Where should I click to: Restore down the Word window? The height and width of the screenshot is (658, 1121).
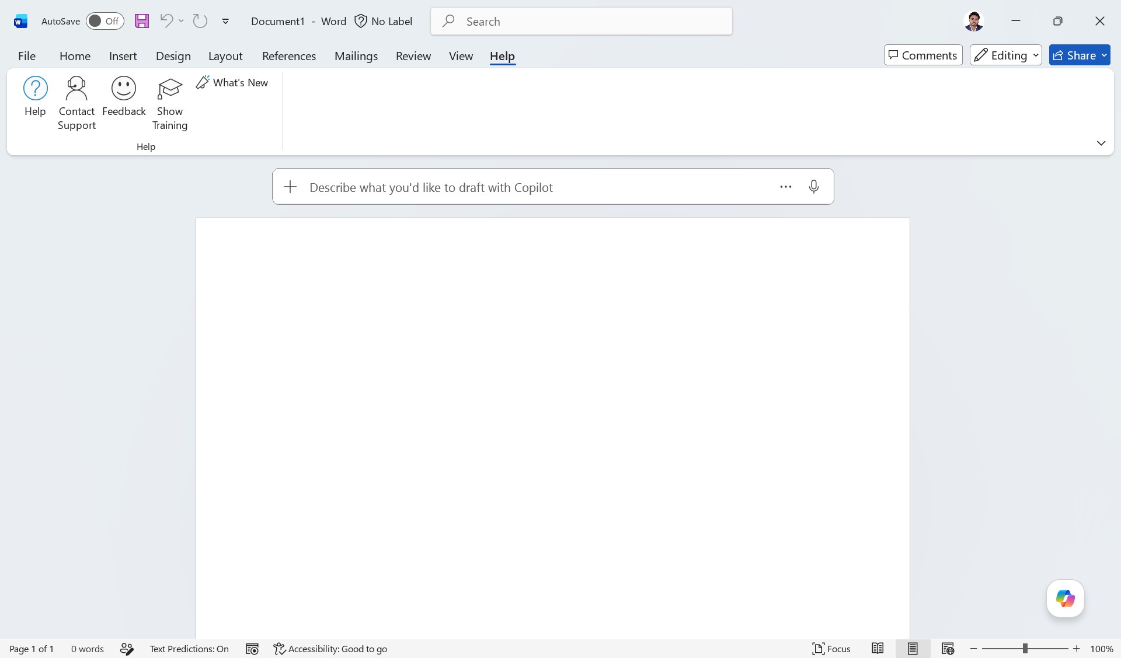click(x=1058, y=21)
